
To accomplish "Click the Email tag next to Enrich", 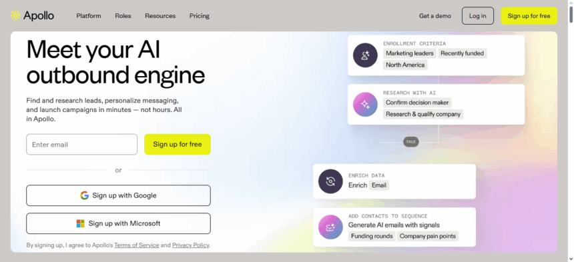I will pyautogui.click(x=379, y=185).
